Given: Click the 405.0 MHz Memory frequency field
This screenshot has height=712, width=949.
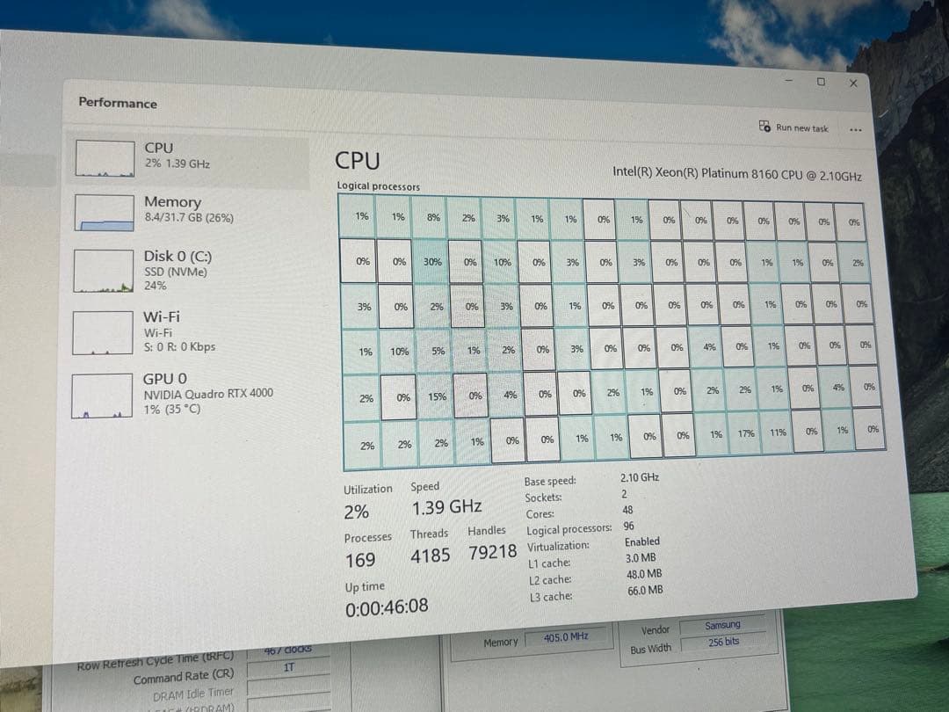Looking at the screenshot, I should click(x=568, y=637).
